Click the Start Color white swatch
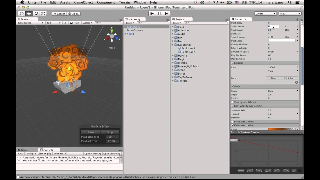 282,40
